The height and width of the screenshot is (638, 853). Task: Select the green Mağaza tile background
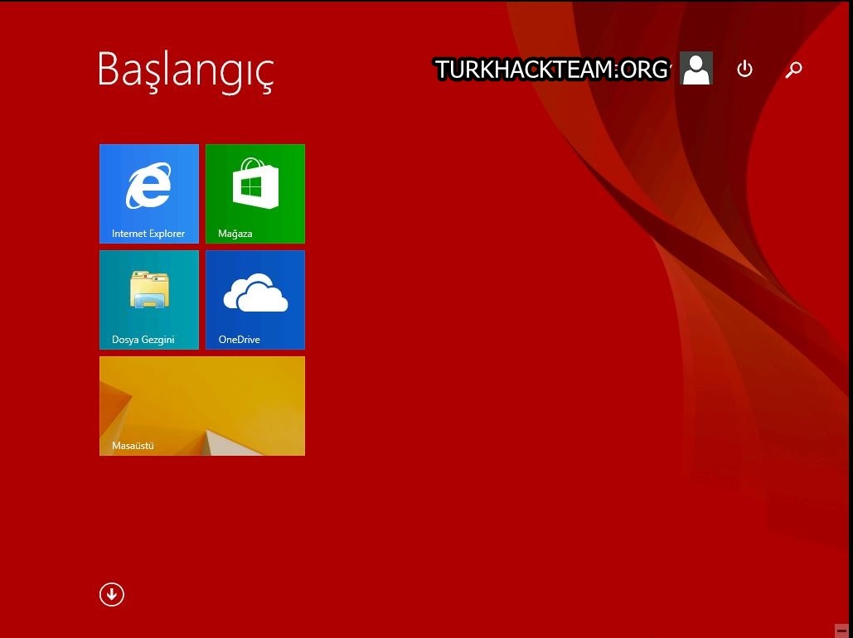pos(255,194)
